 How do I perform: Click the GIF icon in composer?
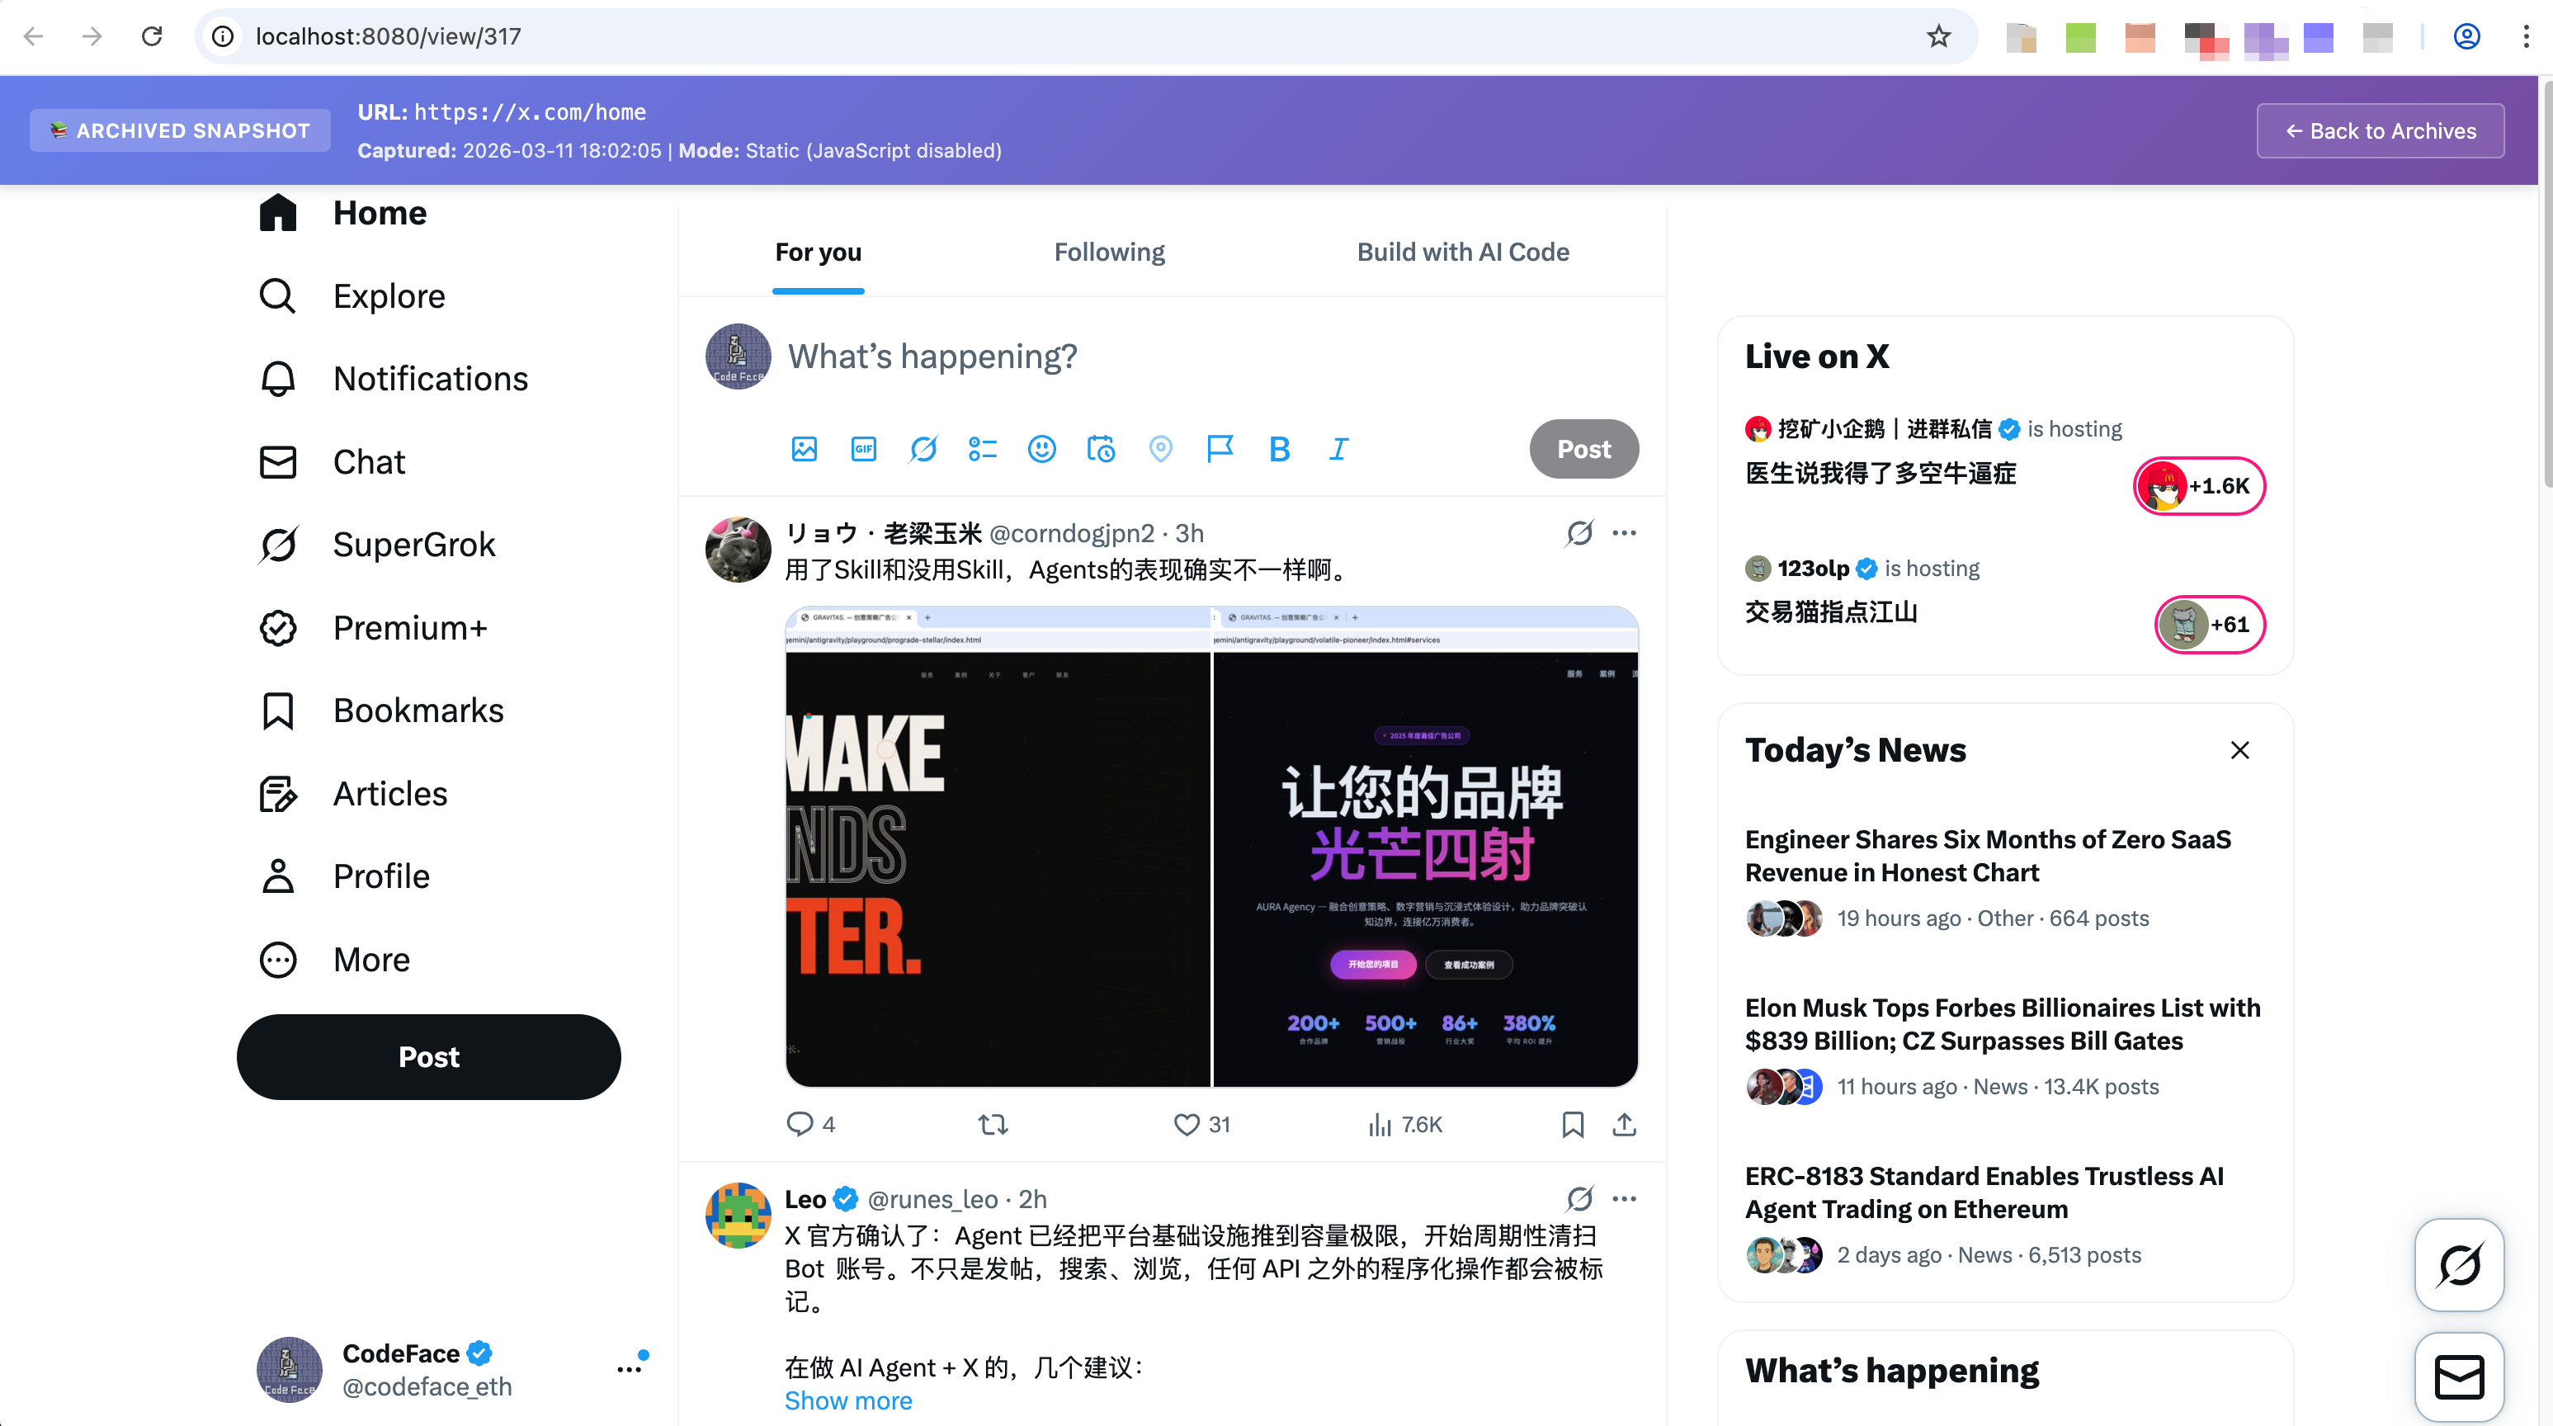point(863,449)
